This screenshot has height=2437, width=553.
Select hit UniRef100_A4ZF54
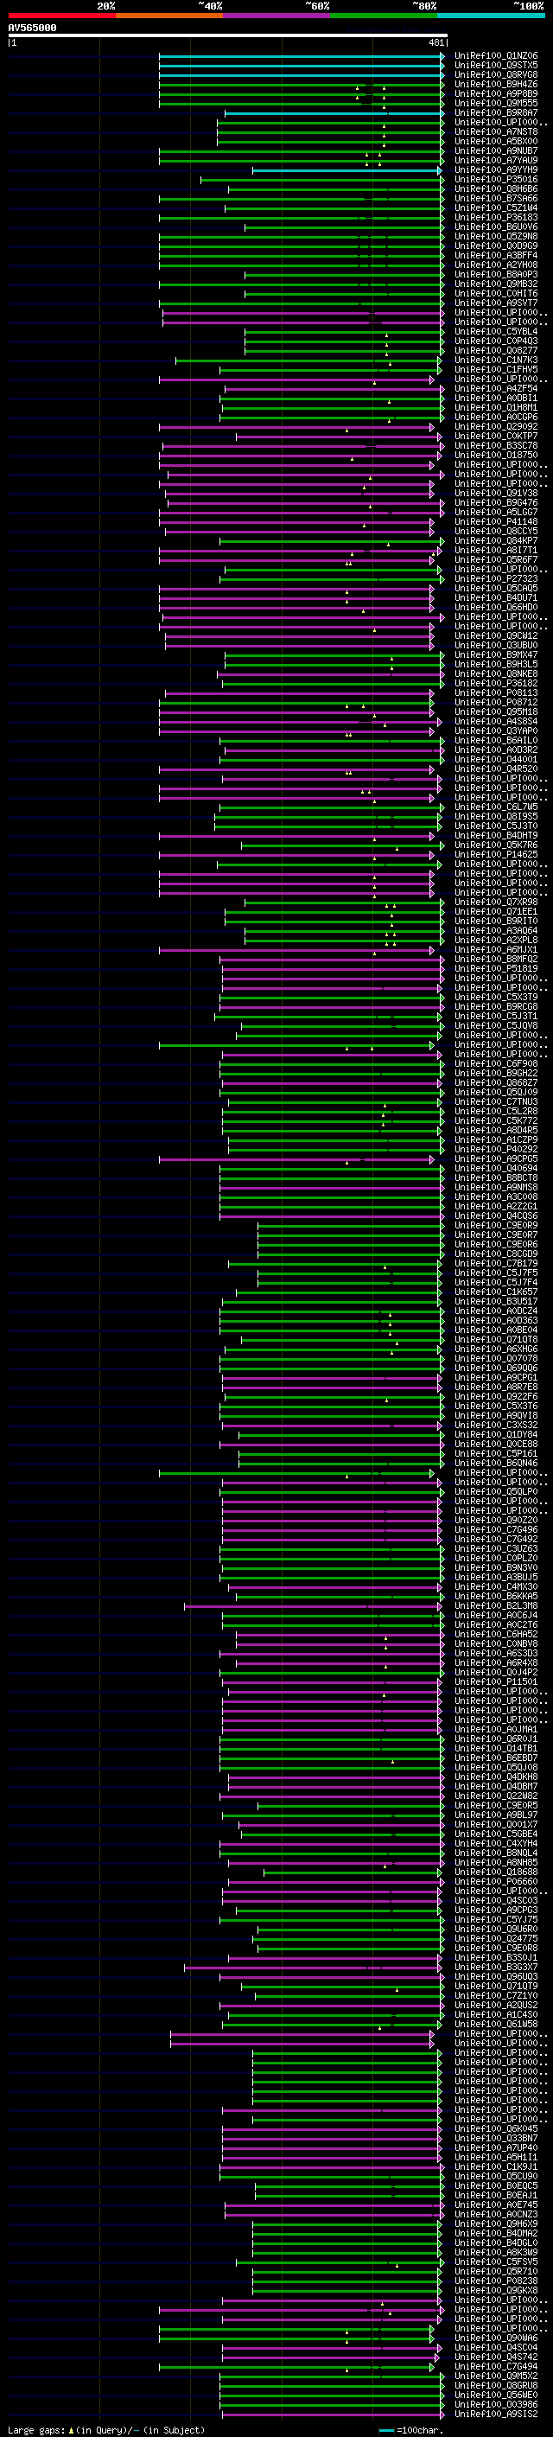click(x=495, y=389)
